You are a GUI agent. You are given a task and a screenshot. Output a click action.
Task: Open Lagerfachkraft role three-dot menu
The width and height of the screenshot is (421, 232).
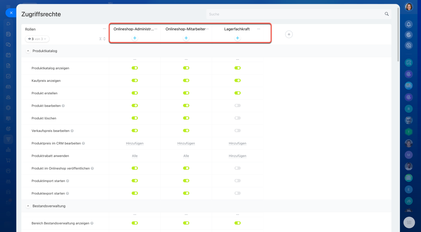(x=259, y=29)
